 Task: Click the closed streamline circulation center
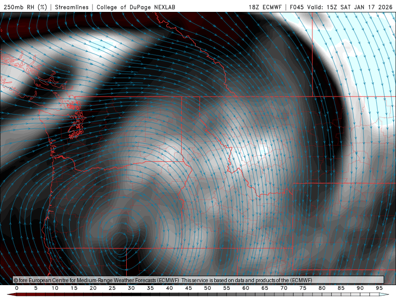[120, 241]
